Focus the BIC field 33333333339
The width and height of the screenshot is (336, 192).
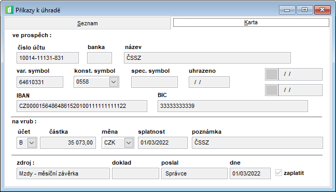tap(233, 106)
